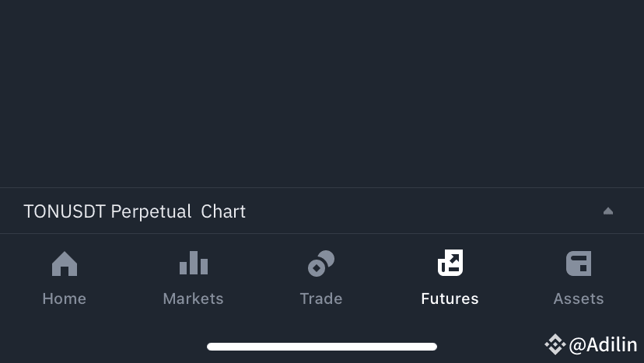Tap the Markets bar-chart icon
Viewport: 644px width, 363px height.
point(193,264)
